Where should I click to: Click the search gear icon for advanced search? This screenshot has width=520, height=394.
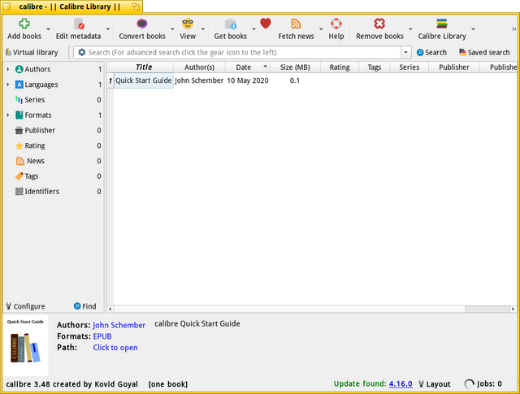point(81,52)
